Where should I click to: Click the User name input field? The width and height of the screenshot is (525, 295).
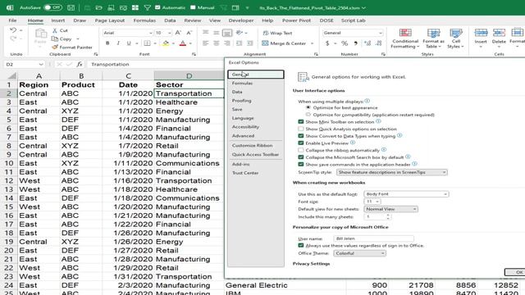374,238
